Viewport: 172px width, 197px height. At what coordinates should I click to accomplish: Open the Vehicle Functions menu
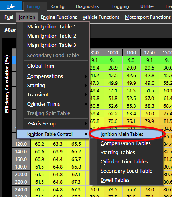click(101, 17)
